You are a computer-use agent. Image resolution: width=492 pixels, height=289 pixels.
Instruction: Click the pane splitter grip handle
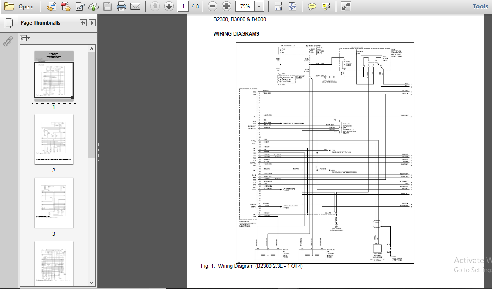click(x=99, y=151)
